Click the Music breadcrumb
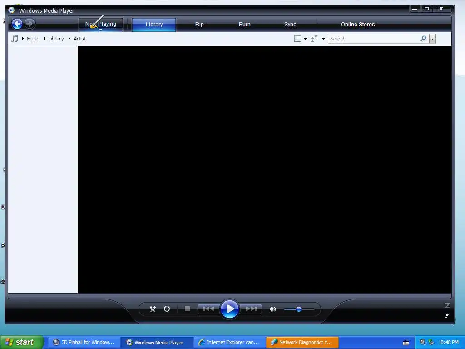 pyautogui.click(x=33, y=39)
